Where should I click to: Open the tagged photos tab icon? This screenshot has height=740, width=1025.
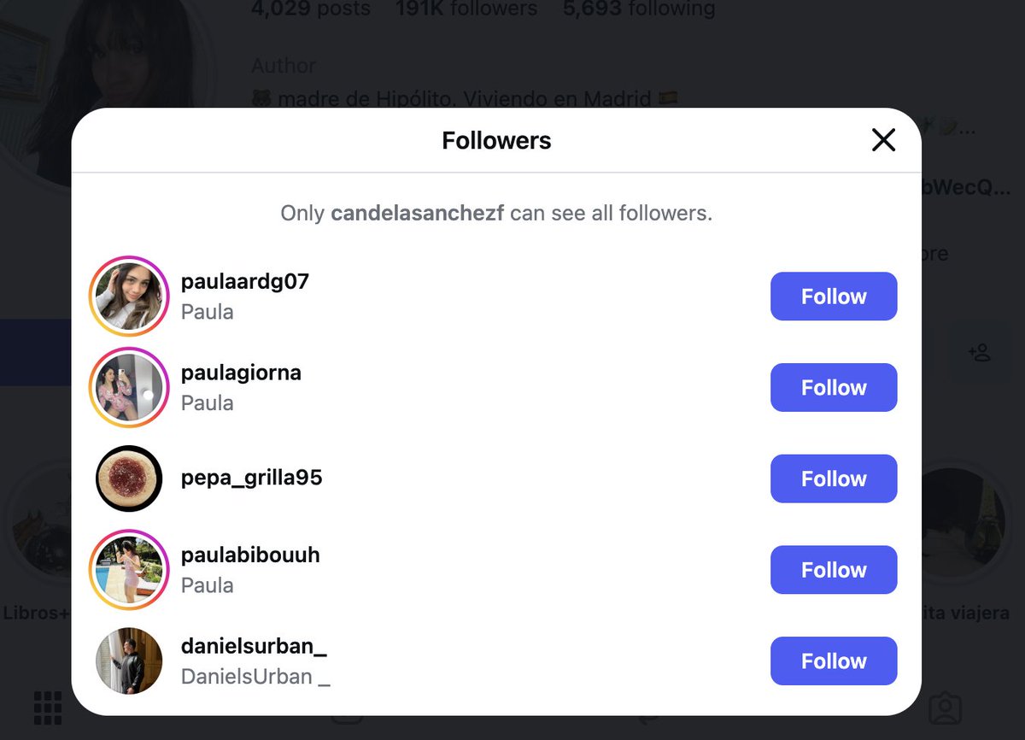coord(946,708)
